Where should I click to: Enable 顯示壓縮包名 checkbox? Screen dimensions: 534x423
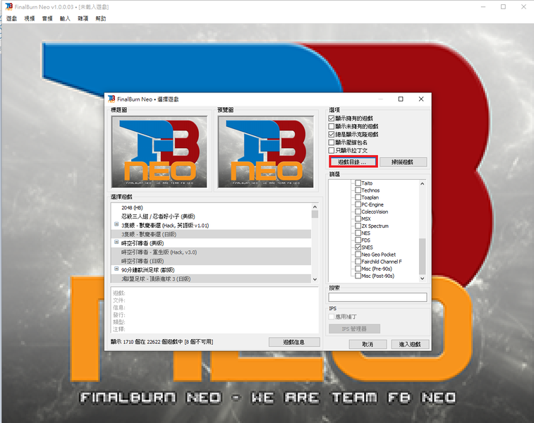tap(332, 142)
